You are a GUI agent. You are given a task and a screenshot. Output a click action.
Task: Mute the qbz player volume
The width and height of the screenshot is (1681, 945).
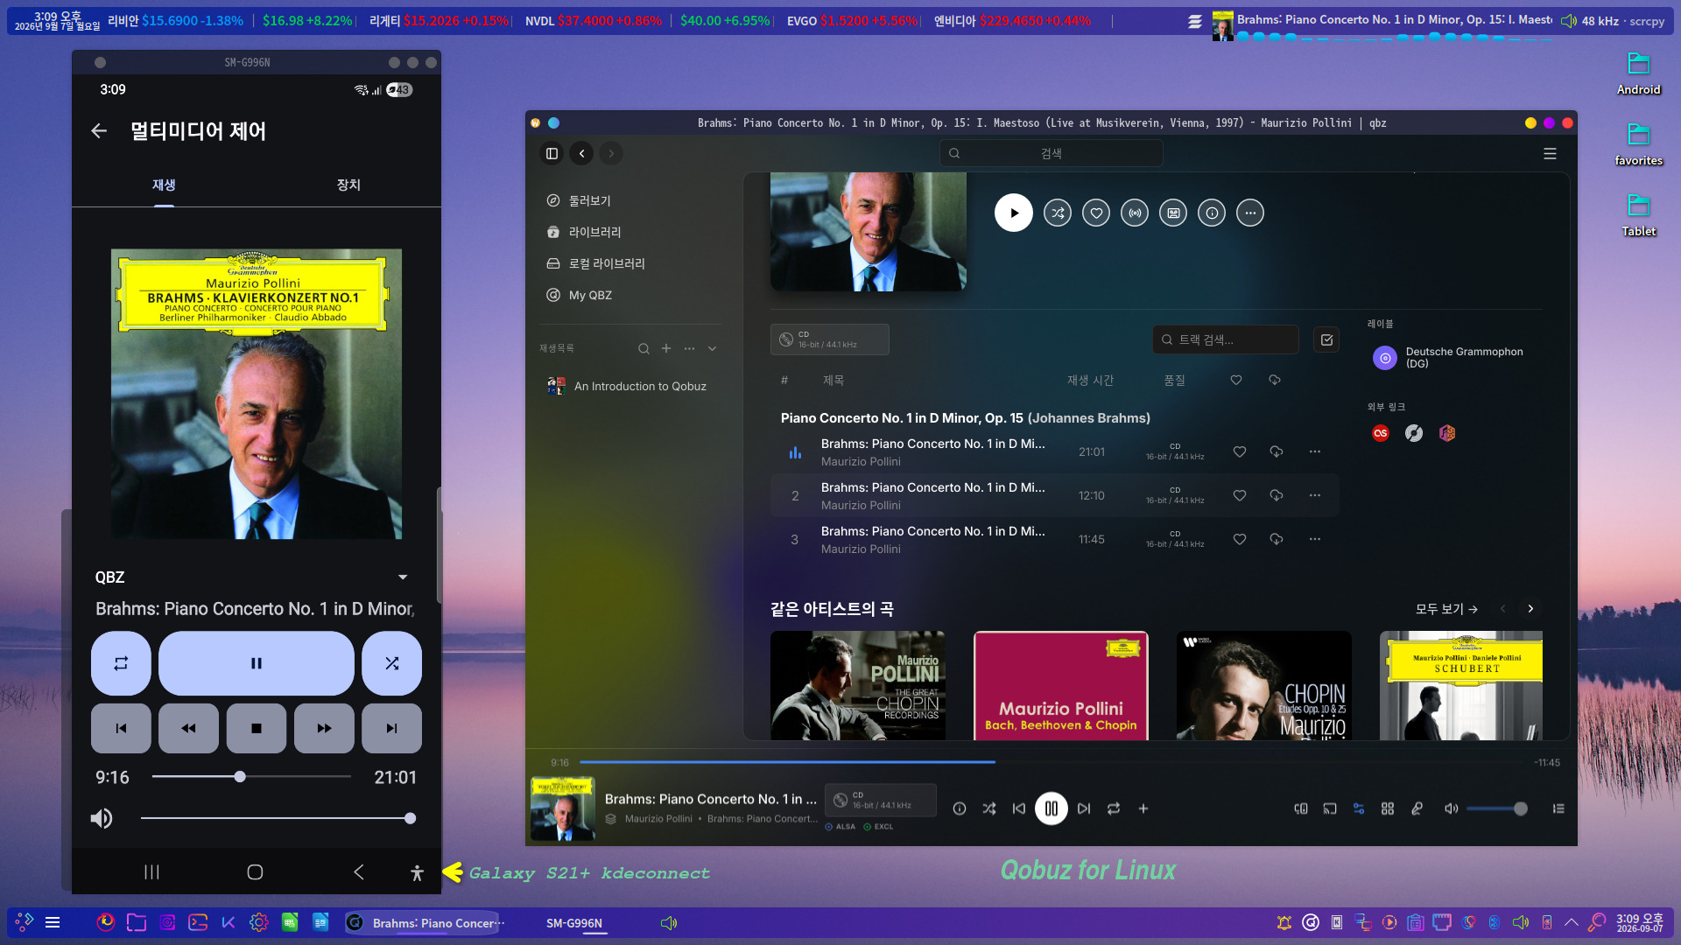point(1451,808)
